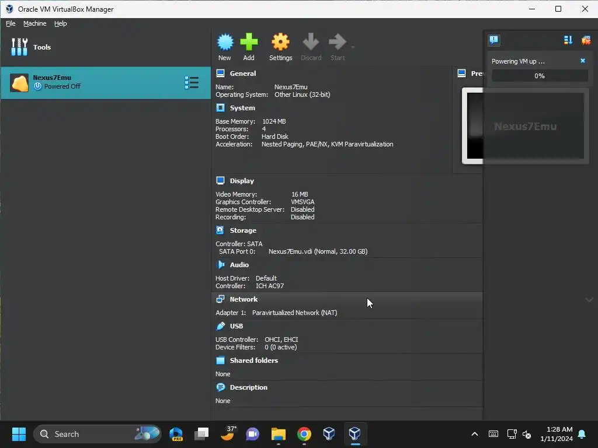The image size is (598, 448).
Task: Click the Nexus7Emu preview thumbnail
Action: tap(525, 126)
